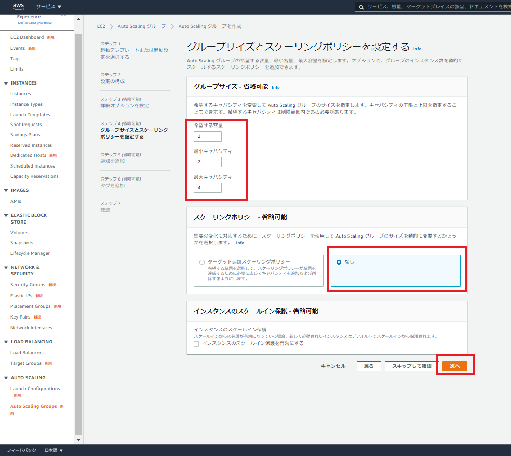
Task: Open Savings Plans
Action: 25,135
